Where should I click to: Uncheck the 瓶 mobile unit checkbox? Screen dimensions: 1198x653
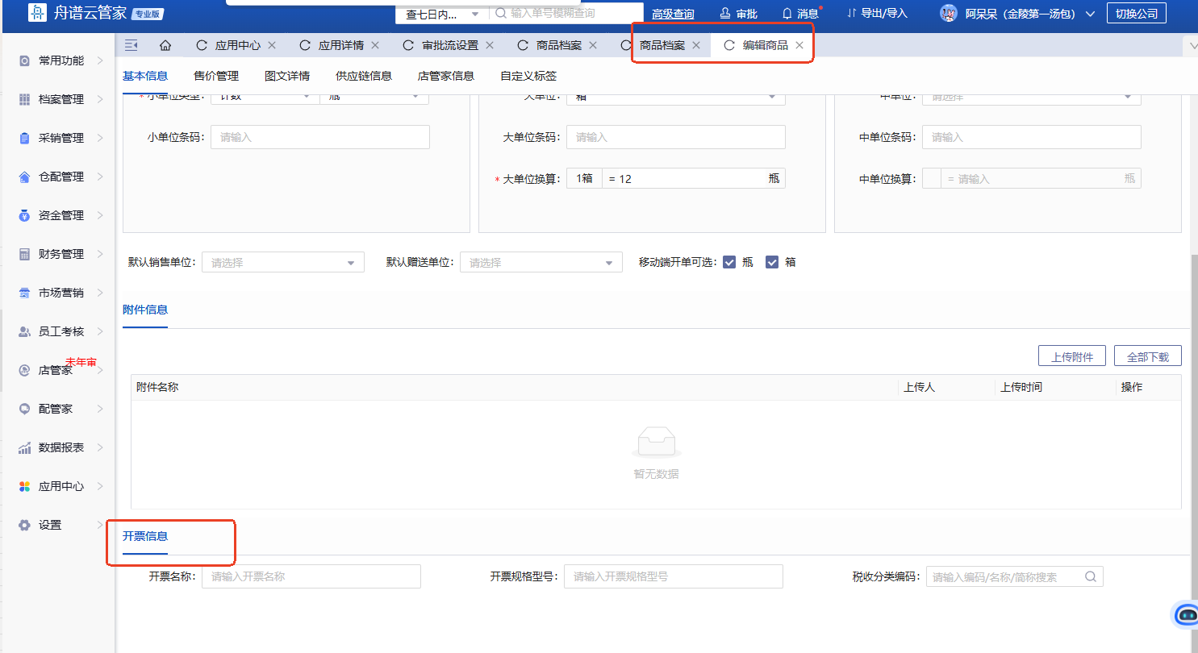pyautogui.click(x=729, y=262)
